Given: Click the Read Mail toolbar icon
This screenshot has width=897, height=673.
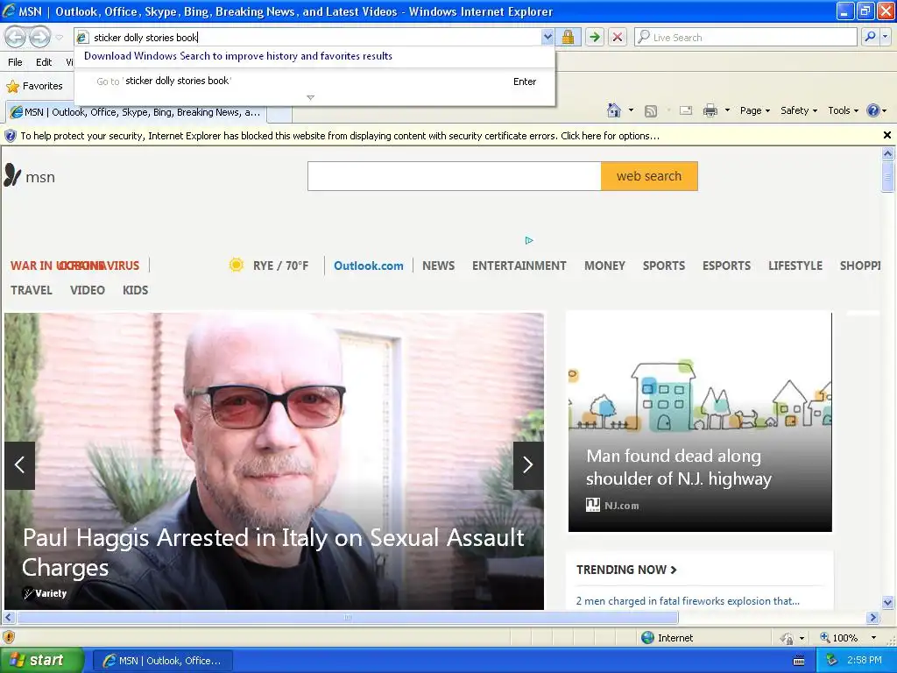Looking at the screenshot, I should (x=686, y=110).
